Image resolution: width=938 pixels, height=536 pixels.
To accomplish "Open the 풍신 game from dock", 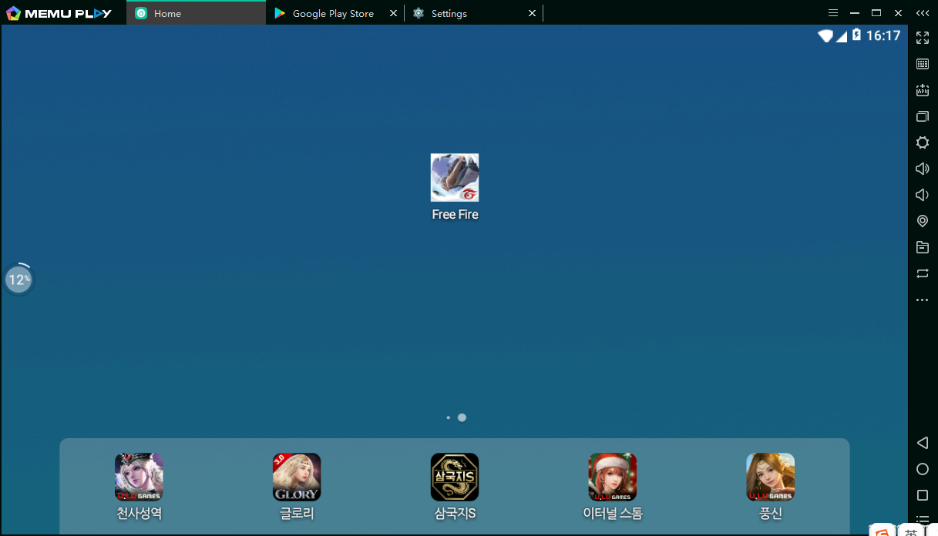I will coord(771,477).
